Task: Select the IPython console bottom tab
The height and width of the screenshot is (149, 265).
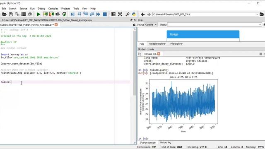Action: pyautogui.click(x=147, y=143)
